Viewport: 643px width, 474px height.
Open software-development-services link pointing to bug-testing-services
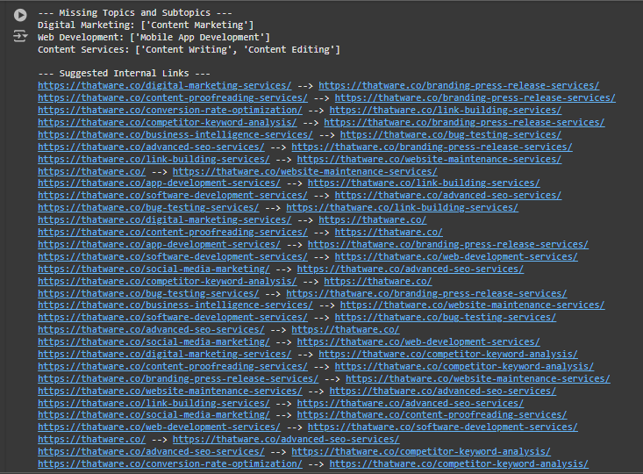point(173,318)
